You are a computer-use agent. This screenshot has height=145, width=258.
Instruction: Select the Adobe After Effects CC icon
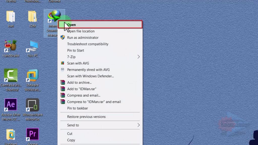(11, 105)
